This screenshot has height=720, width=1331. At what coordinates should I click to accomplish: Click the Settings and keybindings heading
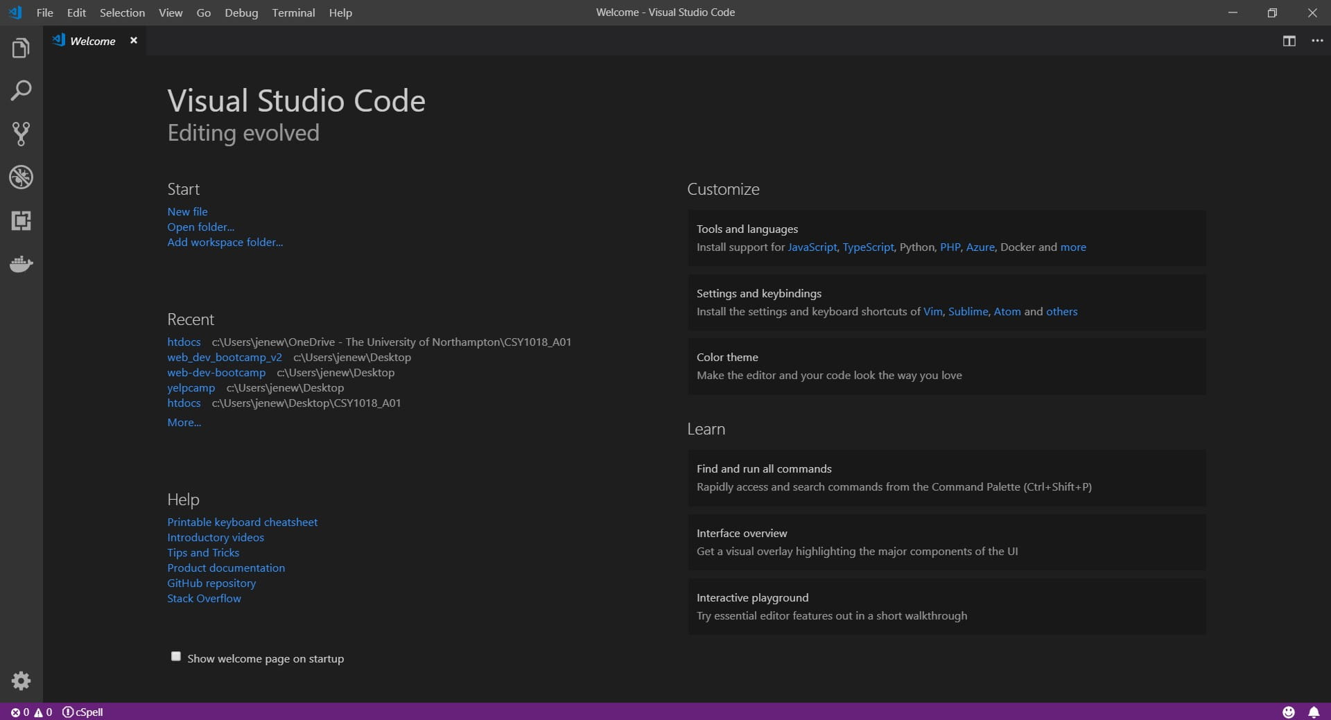(759, 293)
